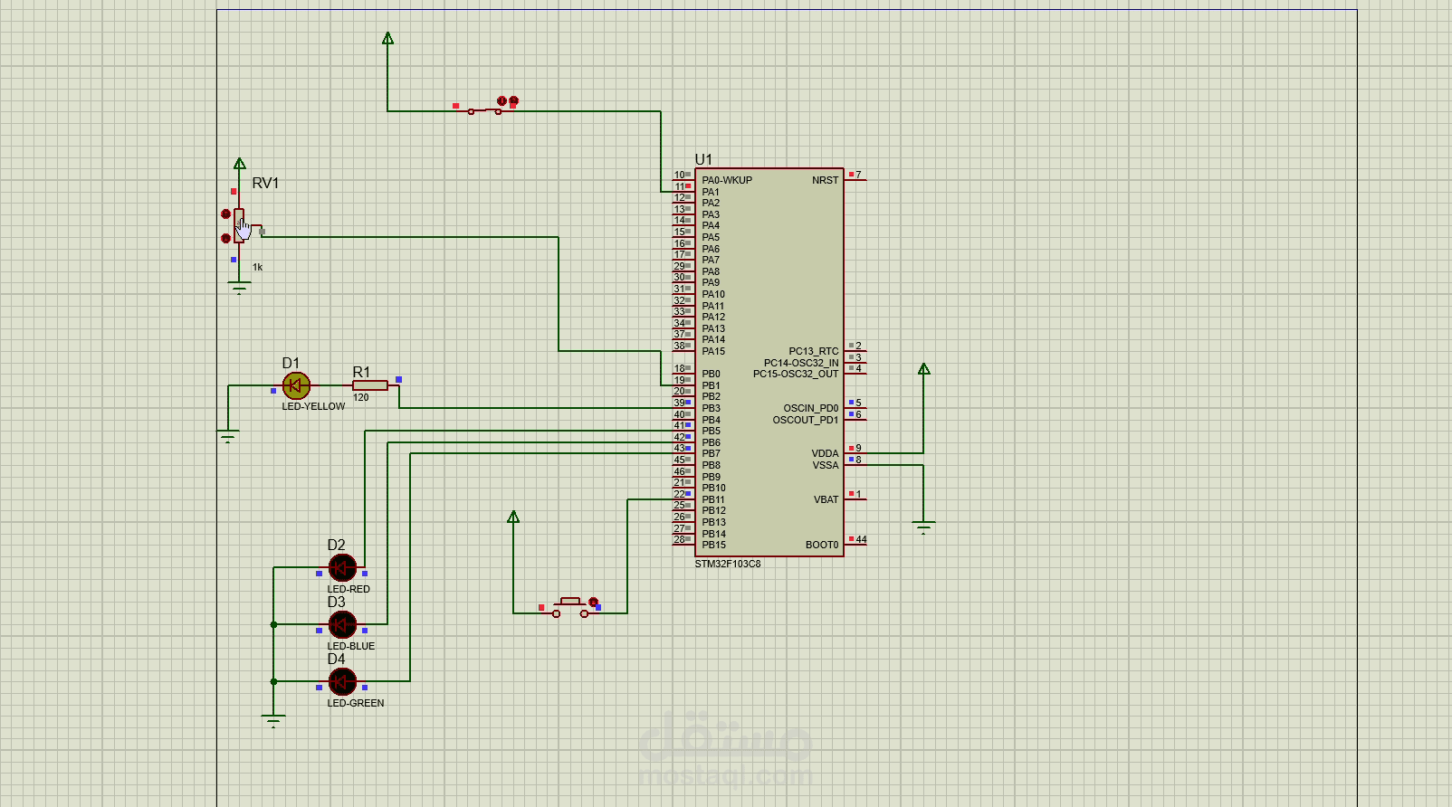Click the latch dot on the push button
The width and height of the screenshot is (1452, 807).
tap(594, 602)
